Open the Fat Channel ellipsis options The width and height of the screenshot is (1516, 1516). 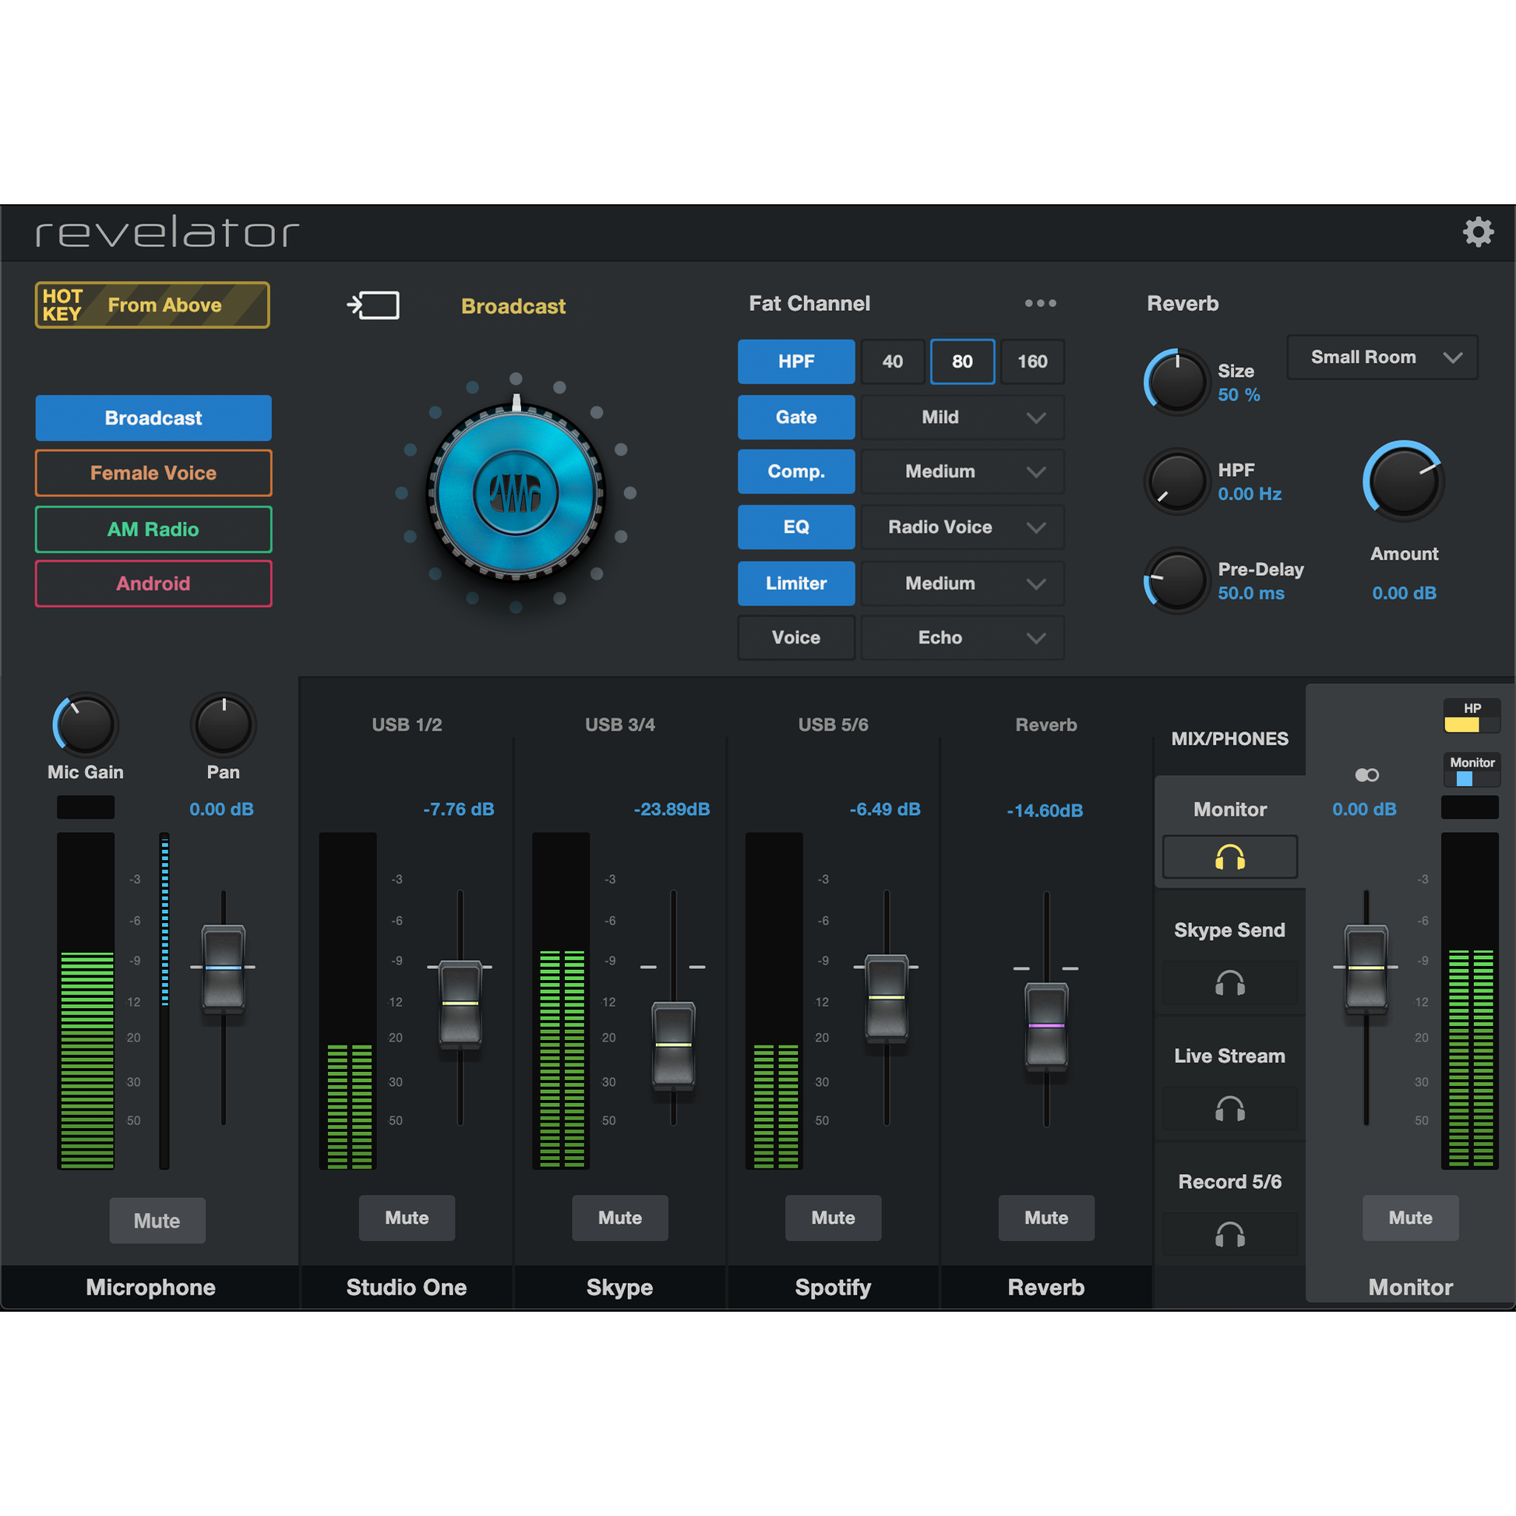coord(1041,303)
